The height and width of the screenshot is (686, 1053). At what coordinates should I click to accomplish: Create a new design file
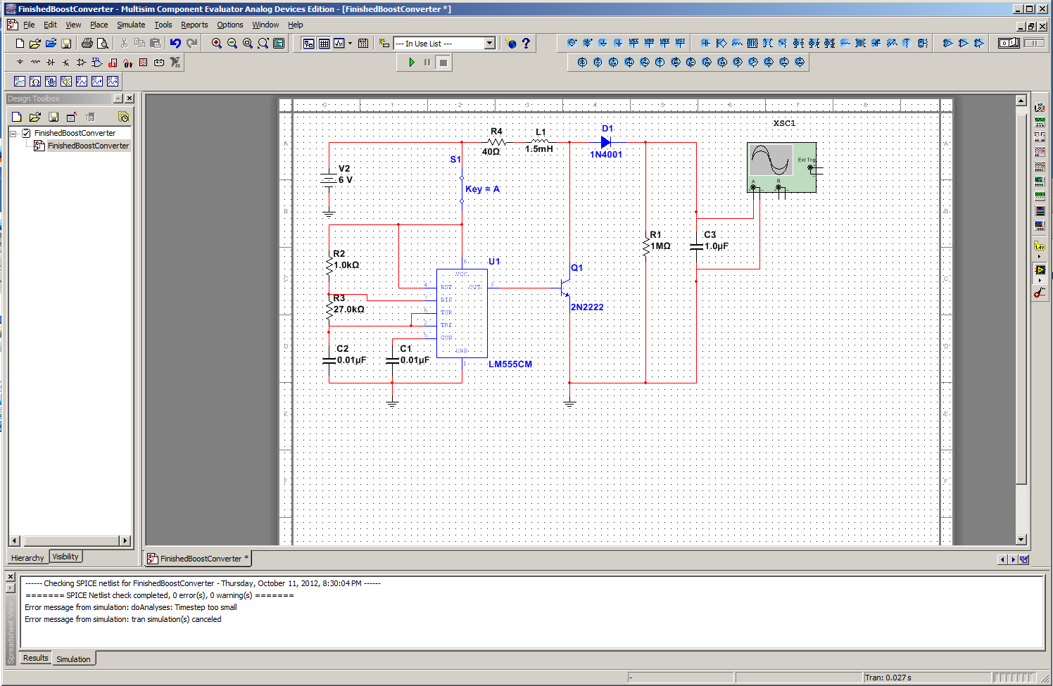[x=20, y=43]
